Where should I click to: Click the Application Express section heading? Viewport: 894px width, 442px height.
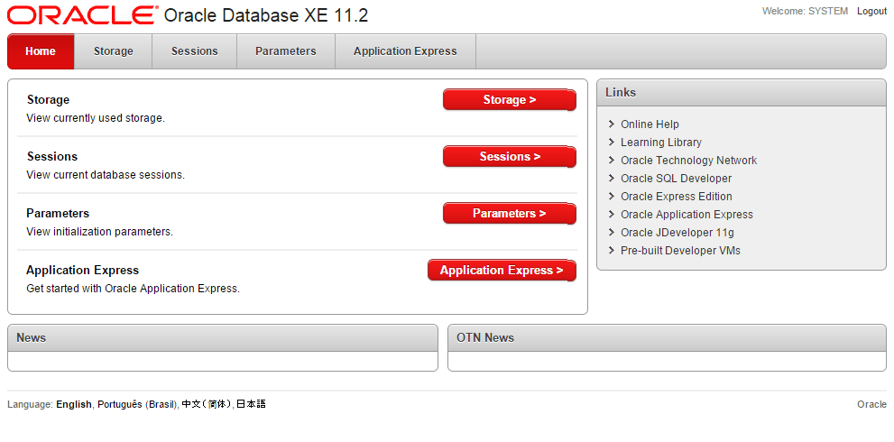83,271
